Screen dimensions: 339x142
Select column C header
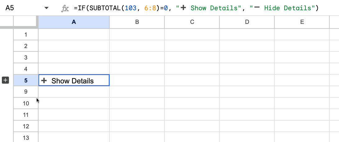tap(192, 22)
